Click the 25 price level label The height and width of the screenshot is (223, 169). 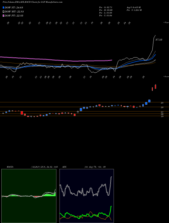coord(162,103)
